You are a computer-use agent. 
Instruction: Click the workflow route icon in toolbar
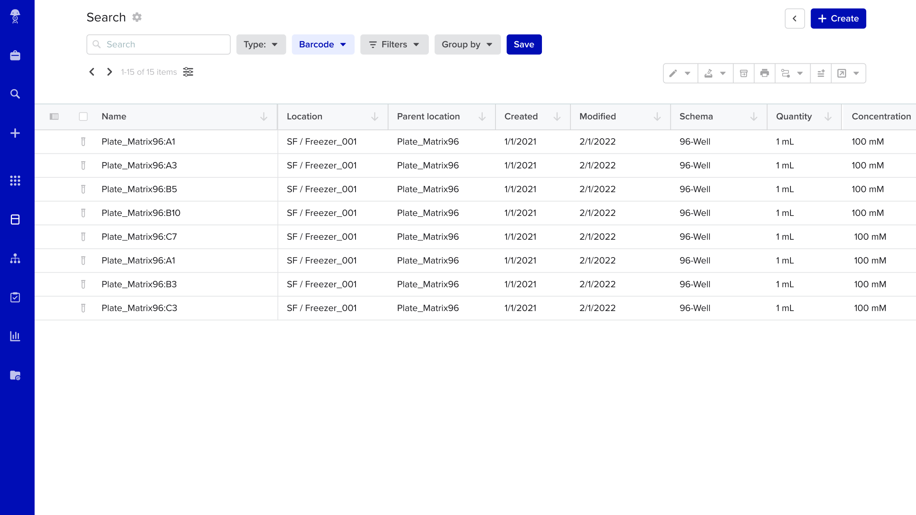(786, 73)
